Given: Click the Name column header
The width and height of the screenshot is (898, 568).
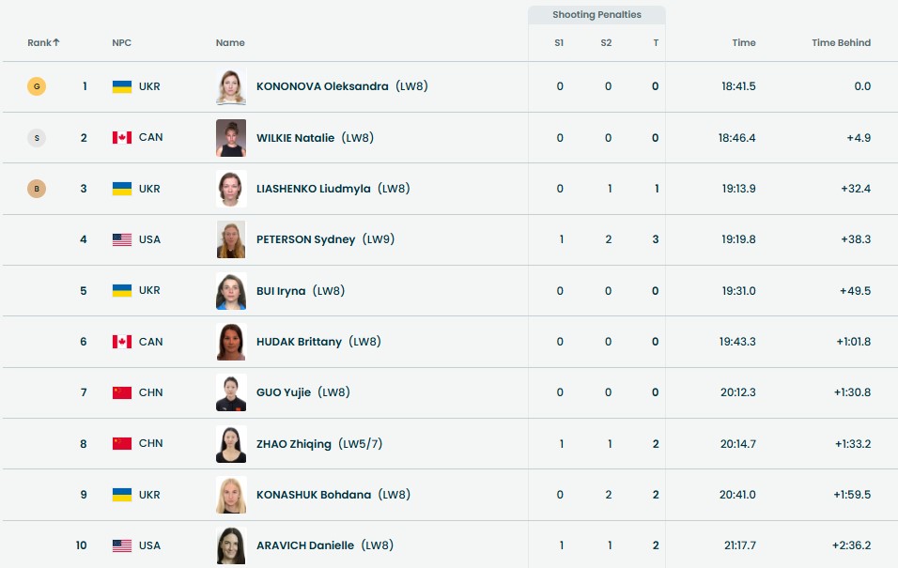Looking at the screenshot, I should point(230,43).
